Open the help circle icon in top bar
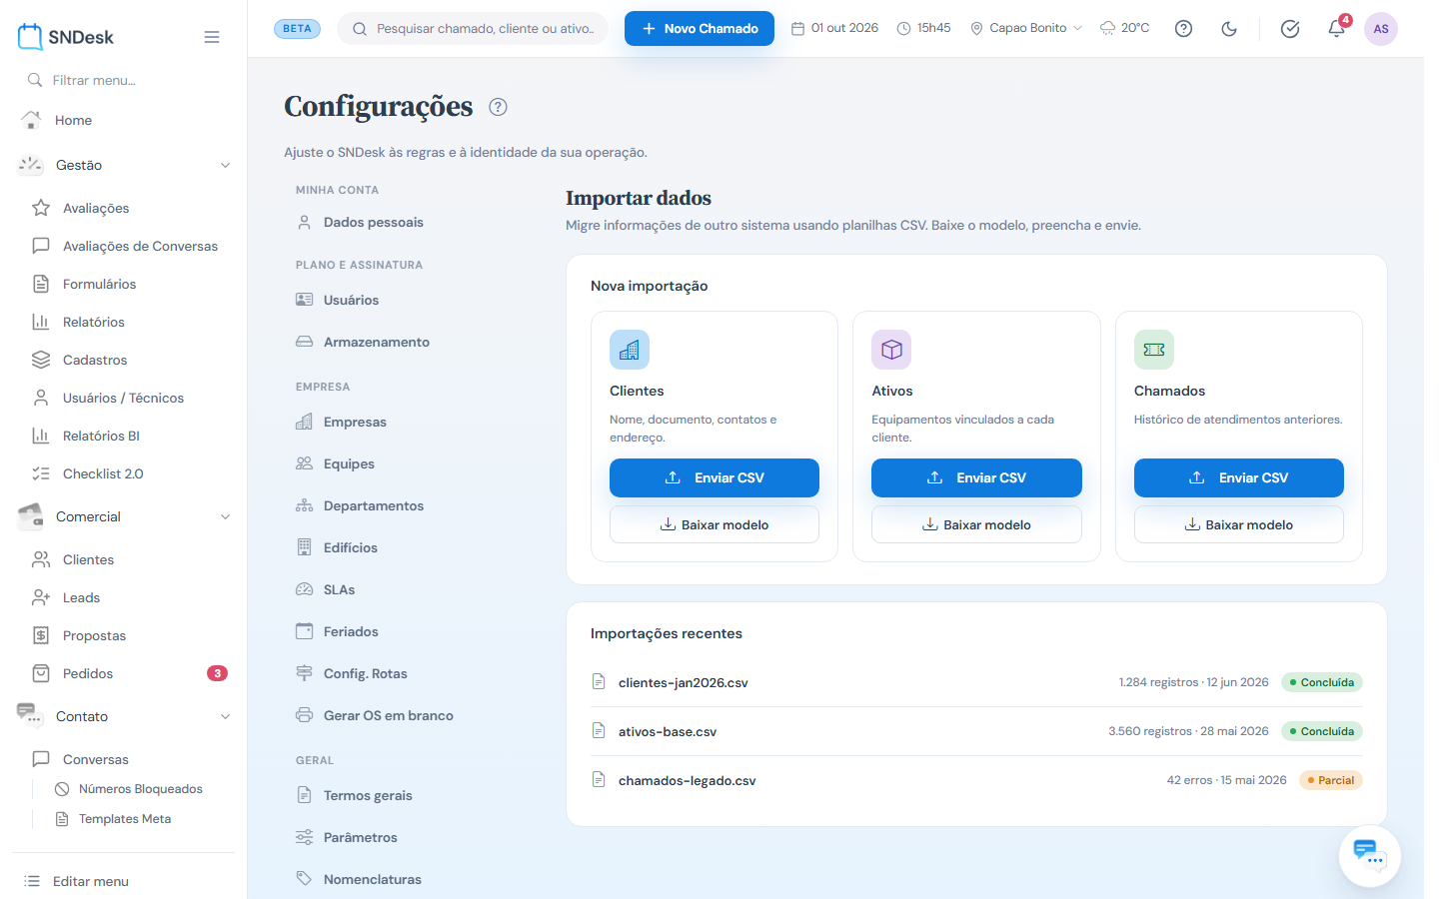This screenshot has width=1439, height=899. 1183,29
